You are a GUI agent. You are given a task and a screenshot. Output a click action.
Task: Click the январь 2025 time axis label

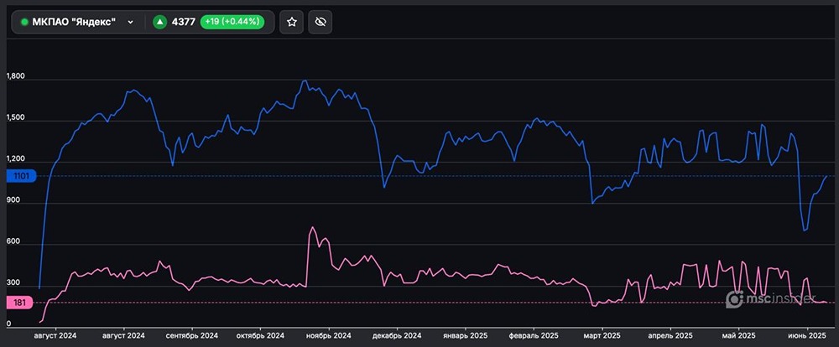pyautogui.click(x=466, y=335)
